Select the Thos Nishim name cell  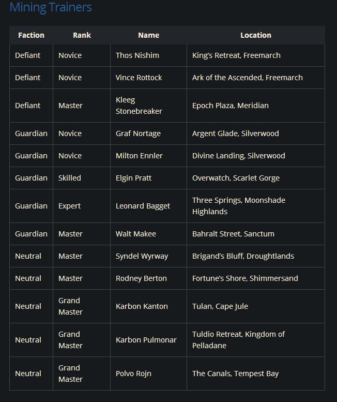tap(137, 55)
